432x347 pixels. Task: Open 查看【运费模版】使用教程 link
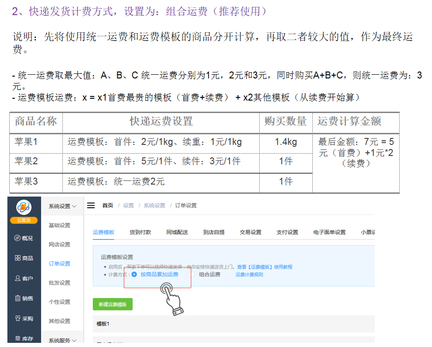tap(265, 267)
